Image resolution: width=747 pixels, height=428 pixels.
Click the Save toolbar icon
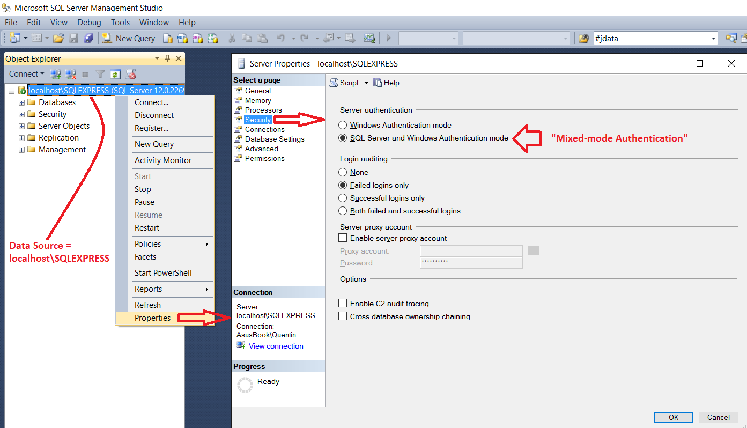pyautogui.click(x=74, y=38)
